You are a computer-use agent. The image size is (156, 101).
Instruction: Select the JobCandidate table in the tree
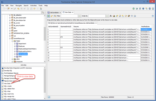pos(23,54)
